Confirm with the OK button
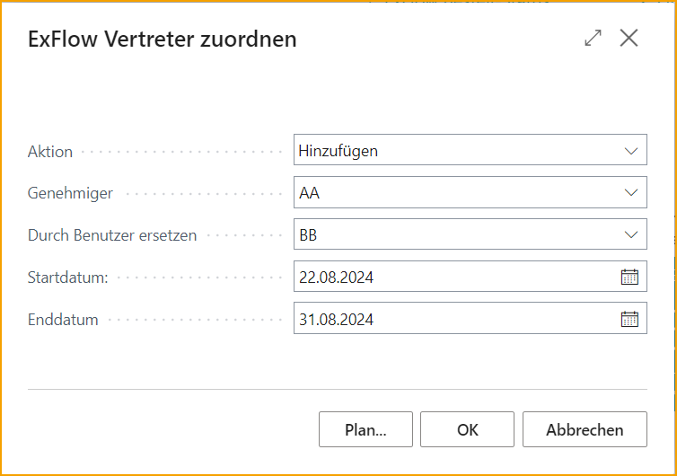Screen dimensions: 677x476 coord(467,429)
